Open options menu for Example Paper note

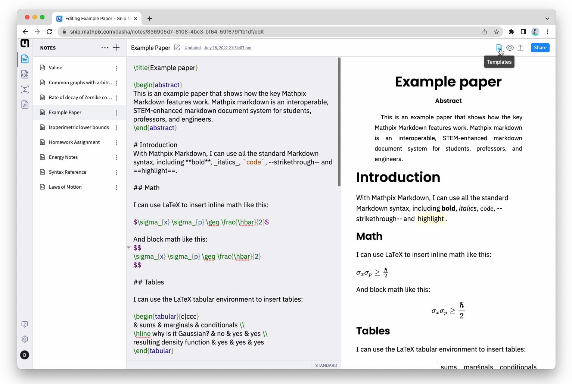(116, 113)
